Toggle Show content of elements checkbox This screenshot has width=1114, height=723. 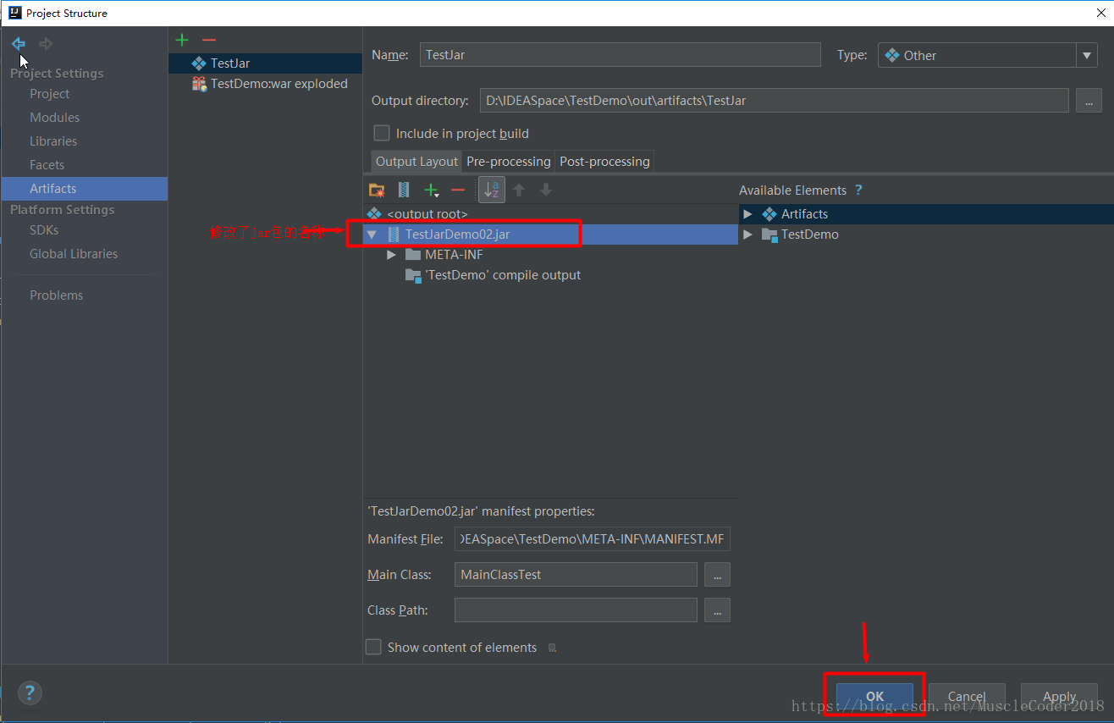pyautogui.click(x=373, y=648)
